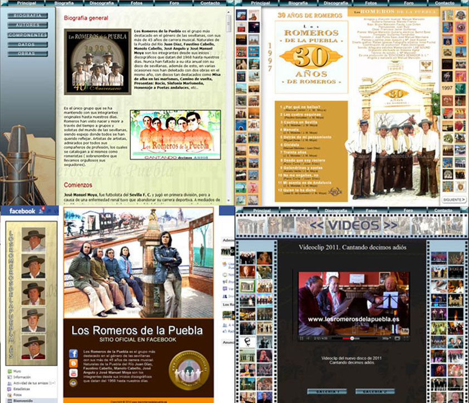Select Principal tab on the biography page
The height and width of the screenshot is (403, 469).
(26, 3)
